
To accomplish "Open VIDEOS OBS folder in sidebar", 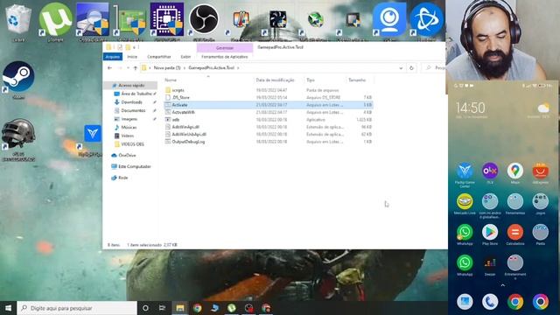I will tap(132, 144).
